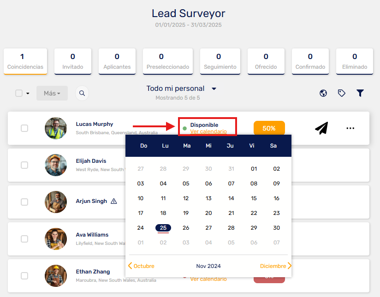Switch to the Invitado tab
Screen dimensions: 380x297
tap(73, 61)
